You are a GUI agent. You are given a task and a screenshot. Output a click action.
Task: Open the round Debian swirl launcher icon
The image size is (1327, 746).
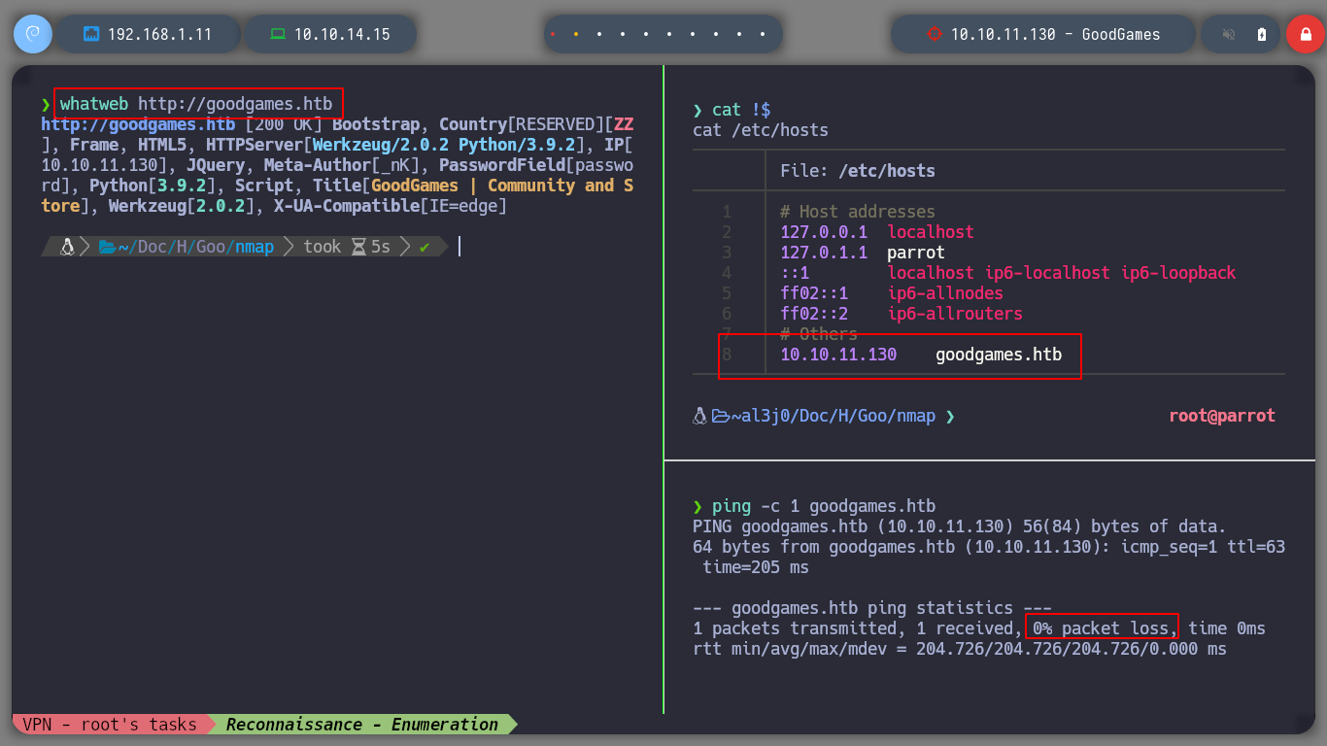click(33, 34)
